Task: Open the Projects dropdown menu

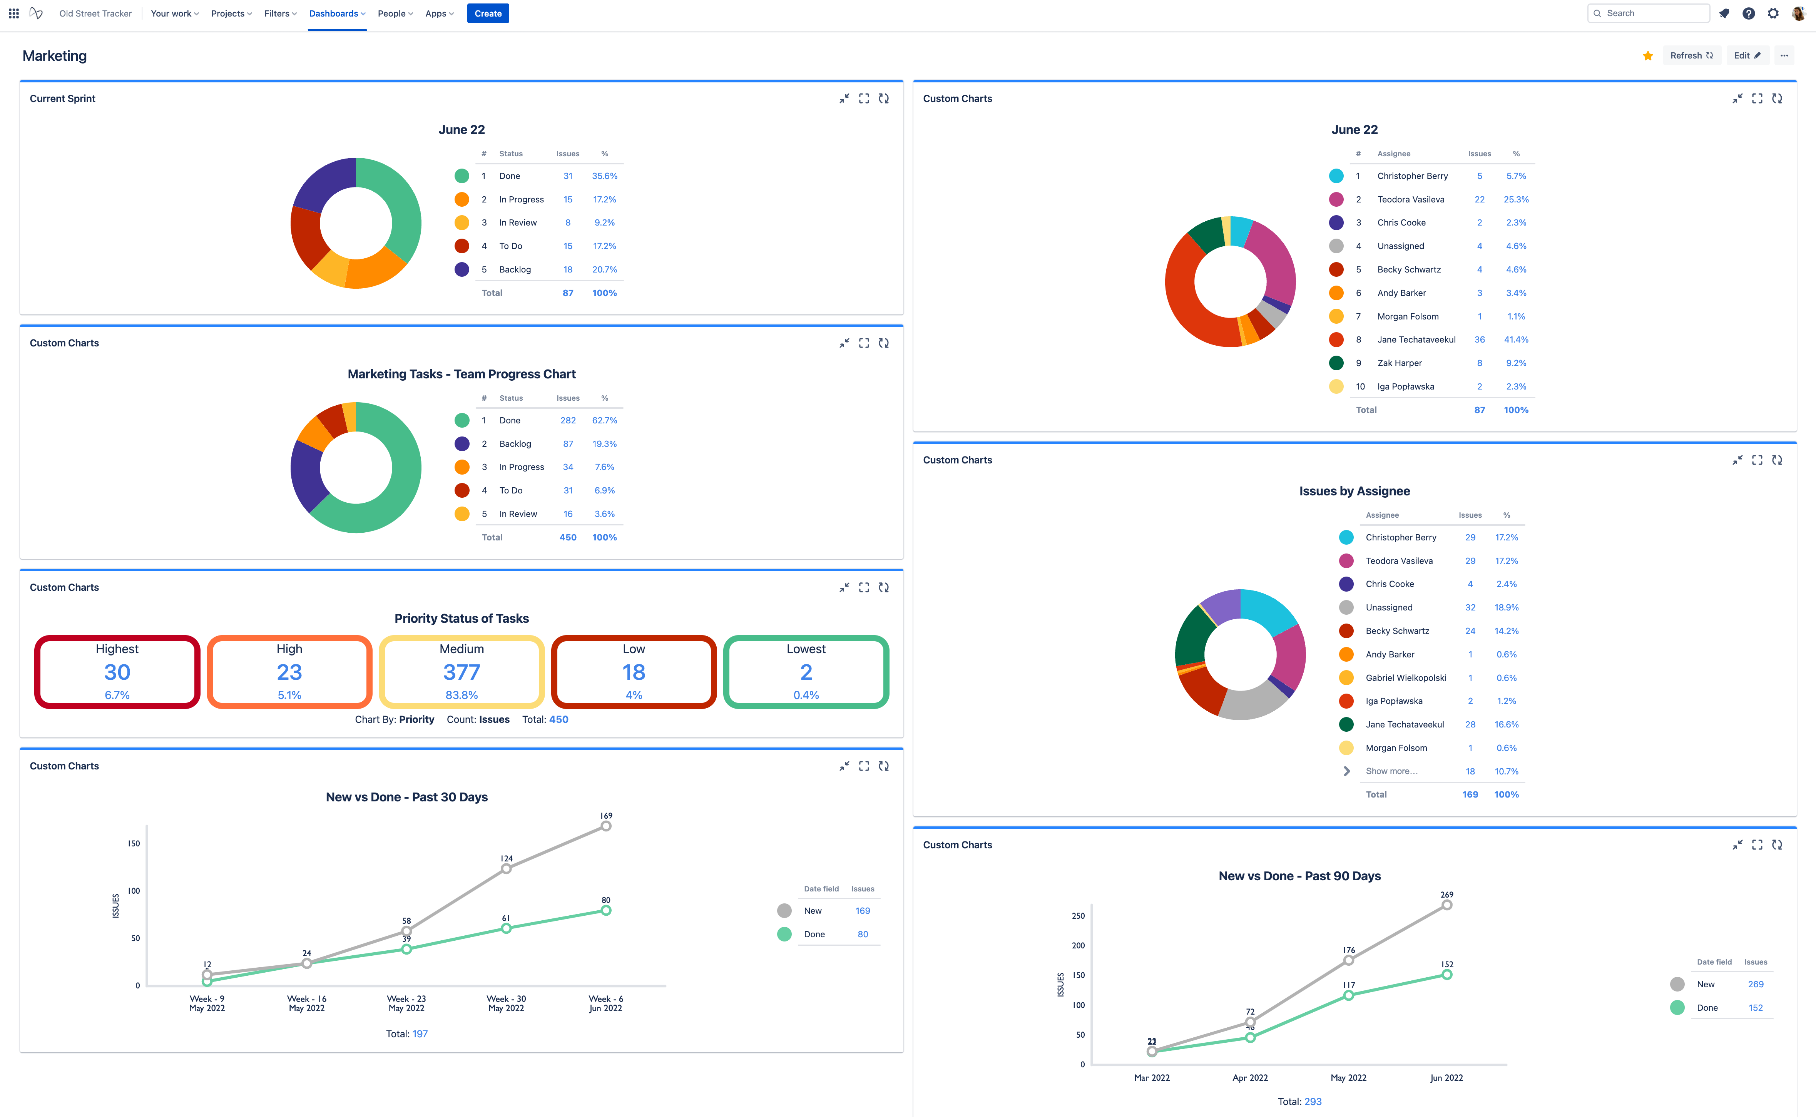Action: point(231,13)
